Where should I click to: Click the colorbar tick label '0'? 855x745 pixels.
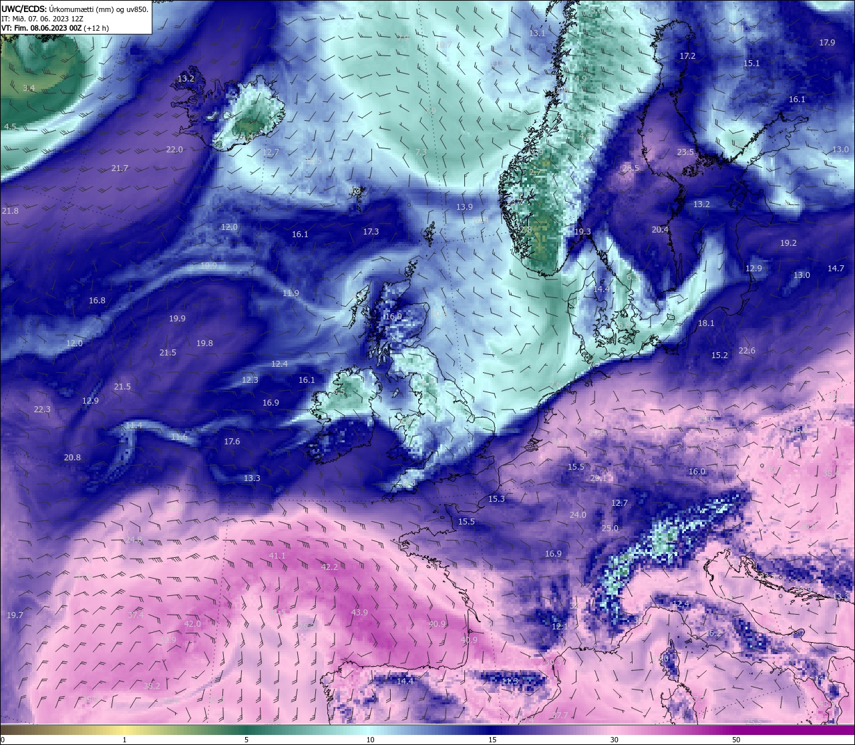3,740
